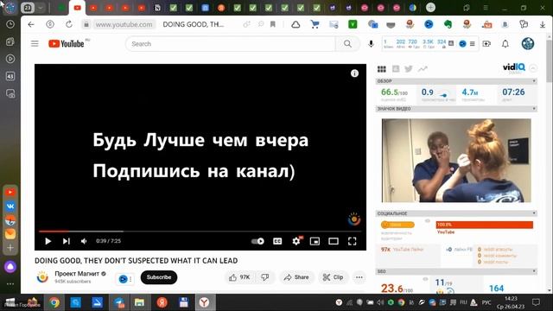This screenshot has height=311, width=553.
Task: Toggle the eye icon in СОЦИАЛЬНОЕ section
Action: 428,221
